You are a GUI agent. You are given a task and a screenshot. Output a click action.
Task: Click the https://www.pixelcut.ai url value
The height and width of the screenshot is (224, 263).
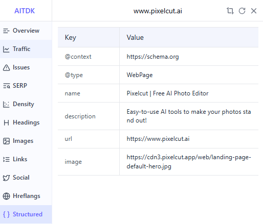coord(158,139)
